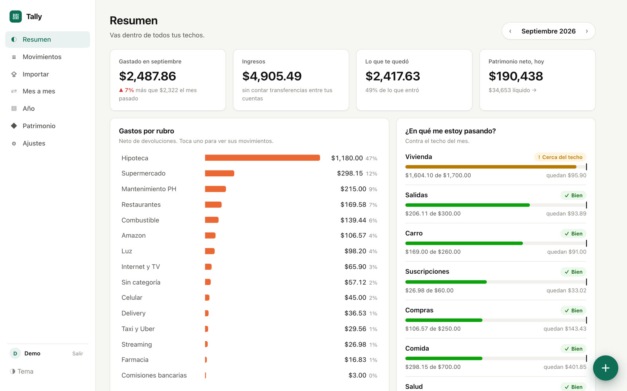Click the green plus add button
Screen dimensions: 627x391
(605, 368)
